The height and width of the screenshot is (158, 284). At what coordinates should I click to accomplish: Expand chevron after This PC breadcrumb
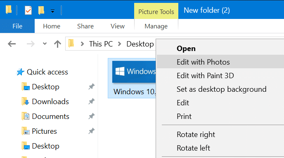pyautogui.click(x=119, y=44)
